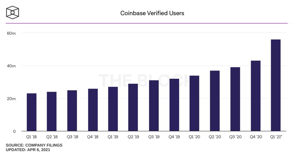Select the Q1 '18 bar
The image size is (294, 154).
pos(32,112)
